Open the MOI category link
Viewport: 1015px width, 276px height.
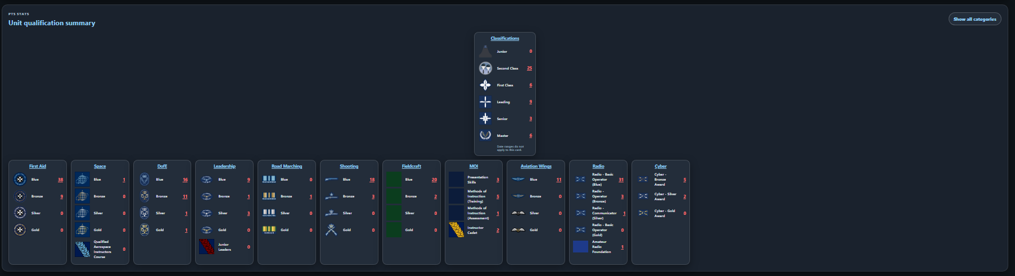(x=474, y=166)
